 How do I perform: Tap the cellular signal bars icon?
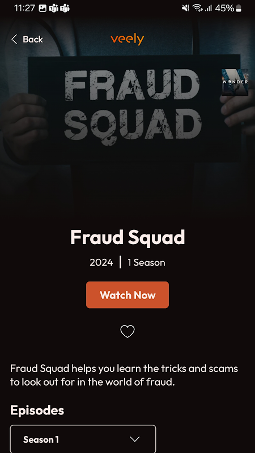(208, 8)
